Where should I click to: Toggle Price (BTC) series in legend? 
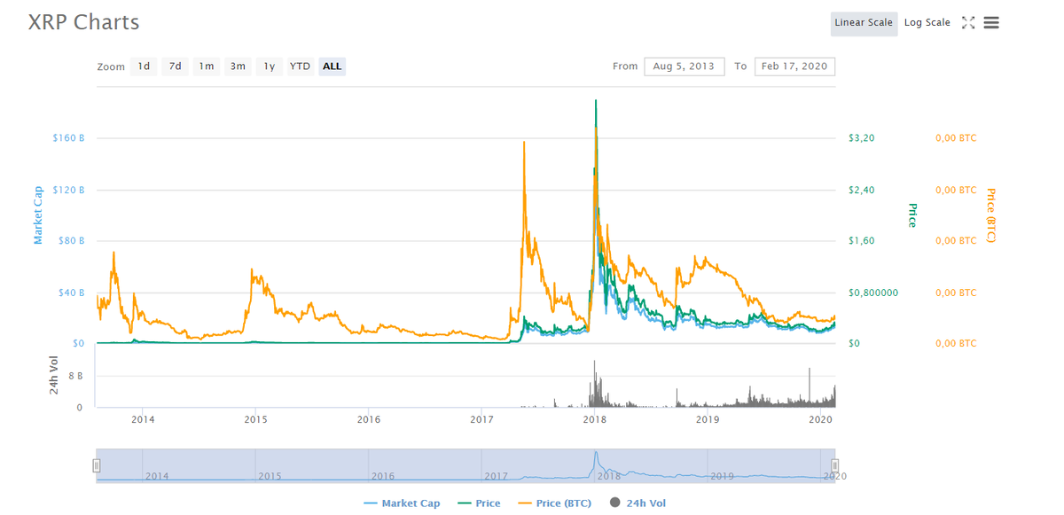coord(555,503)
